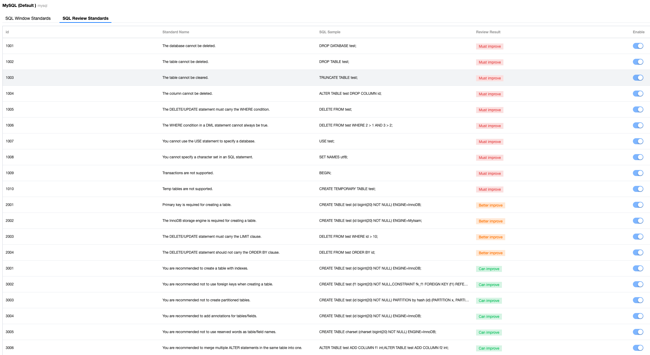Click the id 1010 row cell
650x355 pixels.
10,189
